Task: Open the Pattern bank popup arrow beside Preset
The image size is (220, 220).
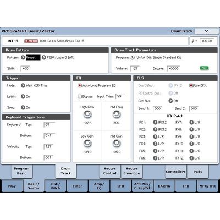Action: (x=23, y=57)
